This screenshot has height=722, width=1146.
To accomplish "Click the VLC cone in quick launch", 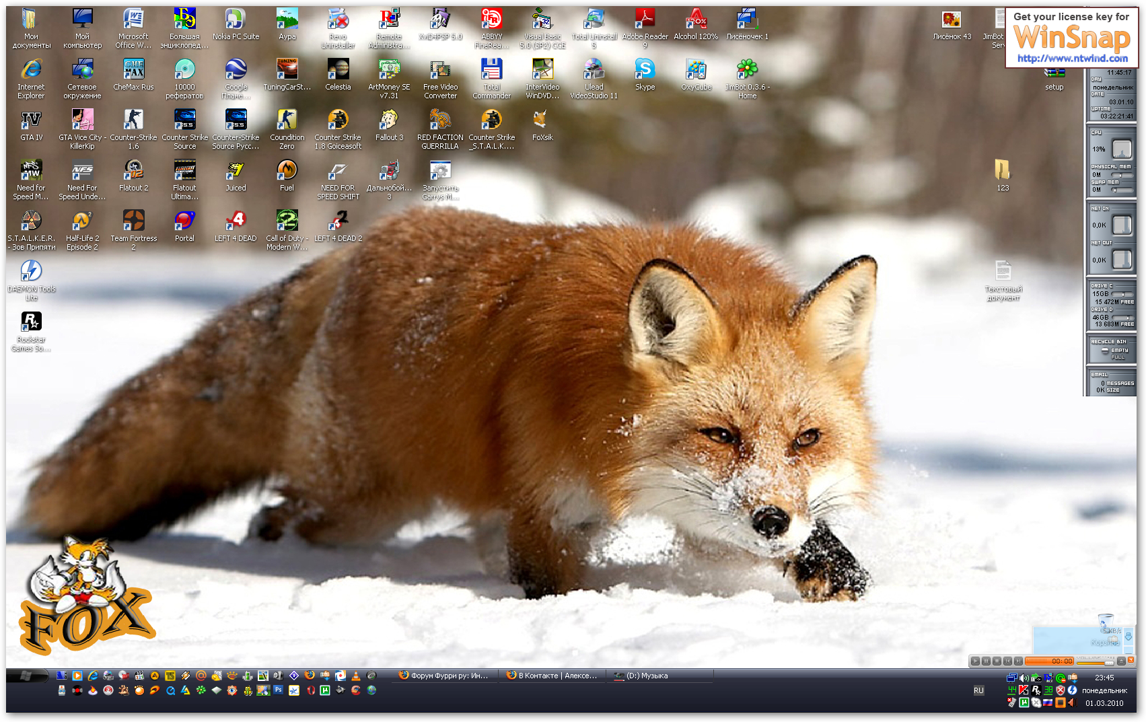I will (x=356, y=676).
